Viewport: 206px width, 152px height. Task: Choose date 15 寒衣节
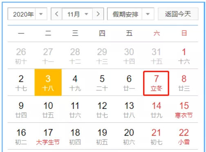(x=184, y=109)
